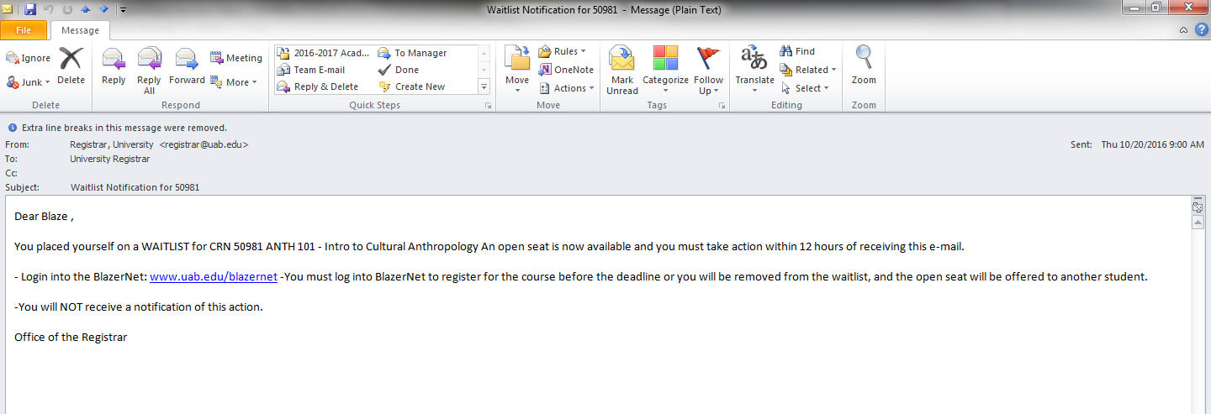Expand the Rules dropdown
The image size is (1211, 414).
[563, 51]
